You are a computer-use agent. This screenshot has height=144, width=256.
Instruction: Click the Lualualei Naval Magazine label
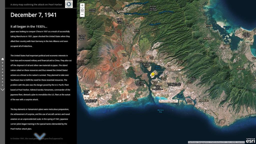pyautogui.click(x=82, y=37)
